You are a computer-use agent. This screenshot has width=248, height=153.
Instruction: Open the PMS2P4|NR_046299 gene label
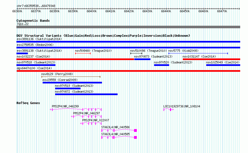tap(65, 107)
